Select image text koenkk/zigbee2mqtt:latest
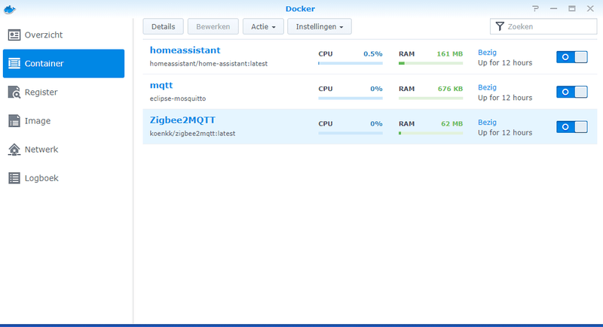 192,133
